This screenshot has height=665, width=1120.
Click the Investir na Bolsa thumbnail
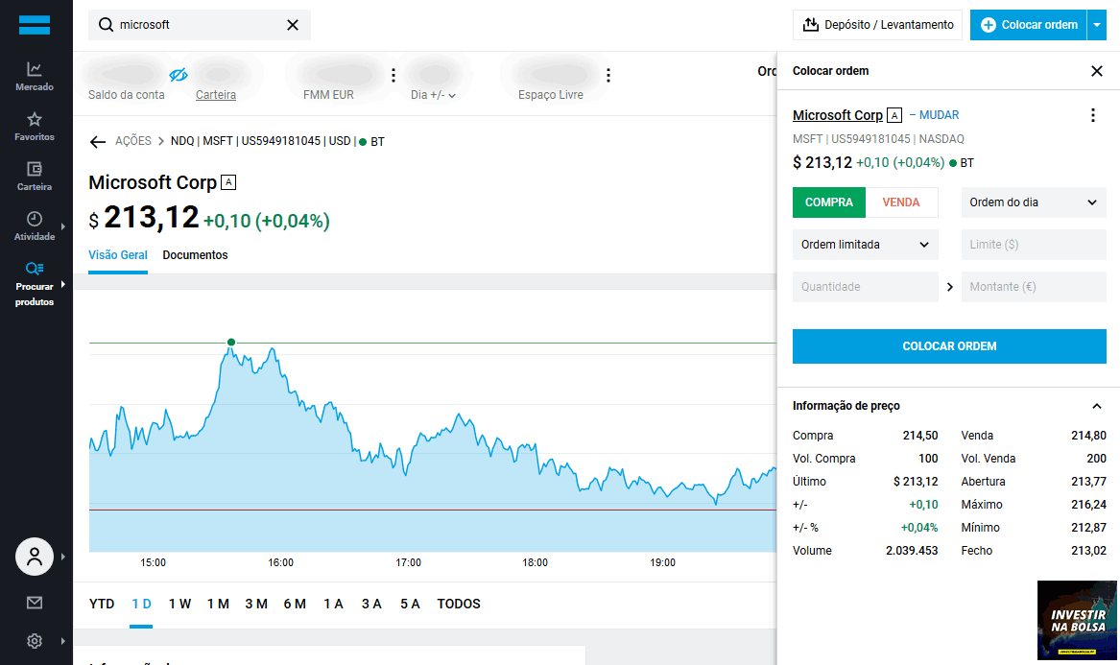pos(1077,620)
